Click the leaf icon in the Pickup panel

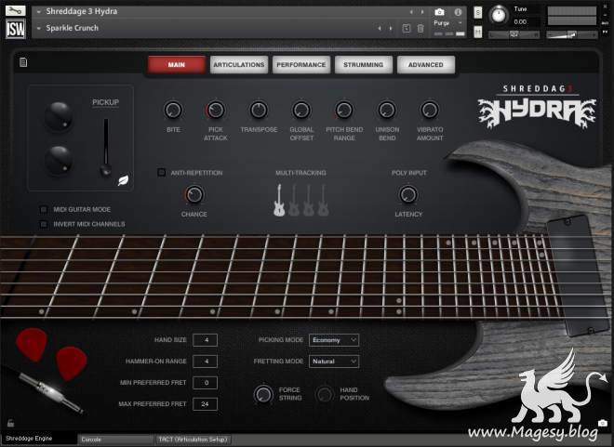point(123,180)
